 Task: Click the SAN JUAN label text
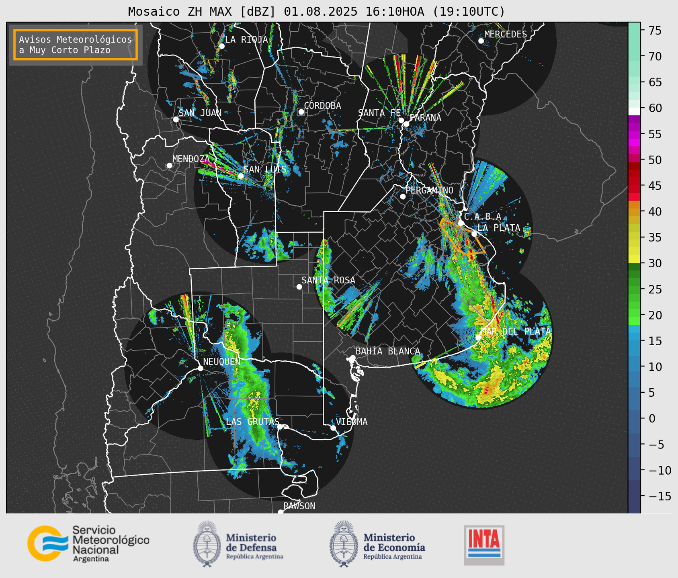pos(200,113)
